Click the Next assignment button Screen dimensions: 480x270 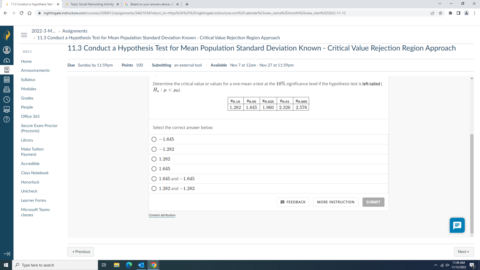click(x=463, y=252)
